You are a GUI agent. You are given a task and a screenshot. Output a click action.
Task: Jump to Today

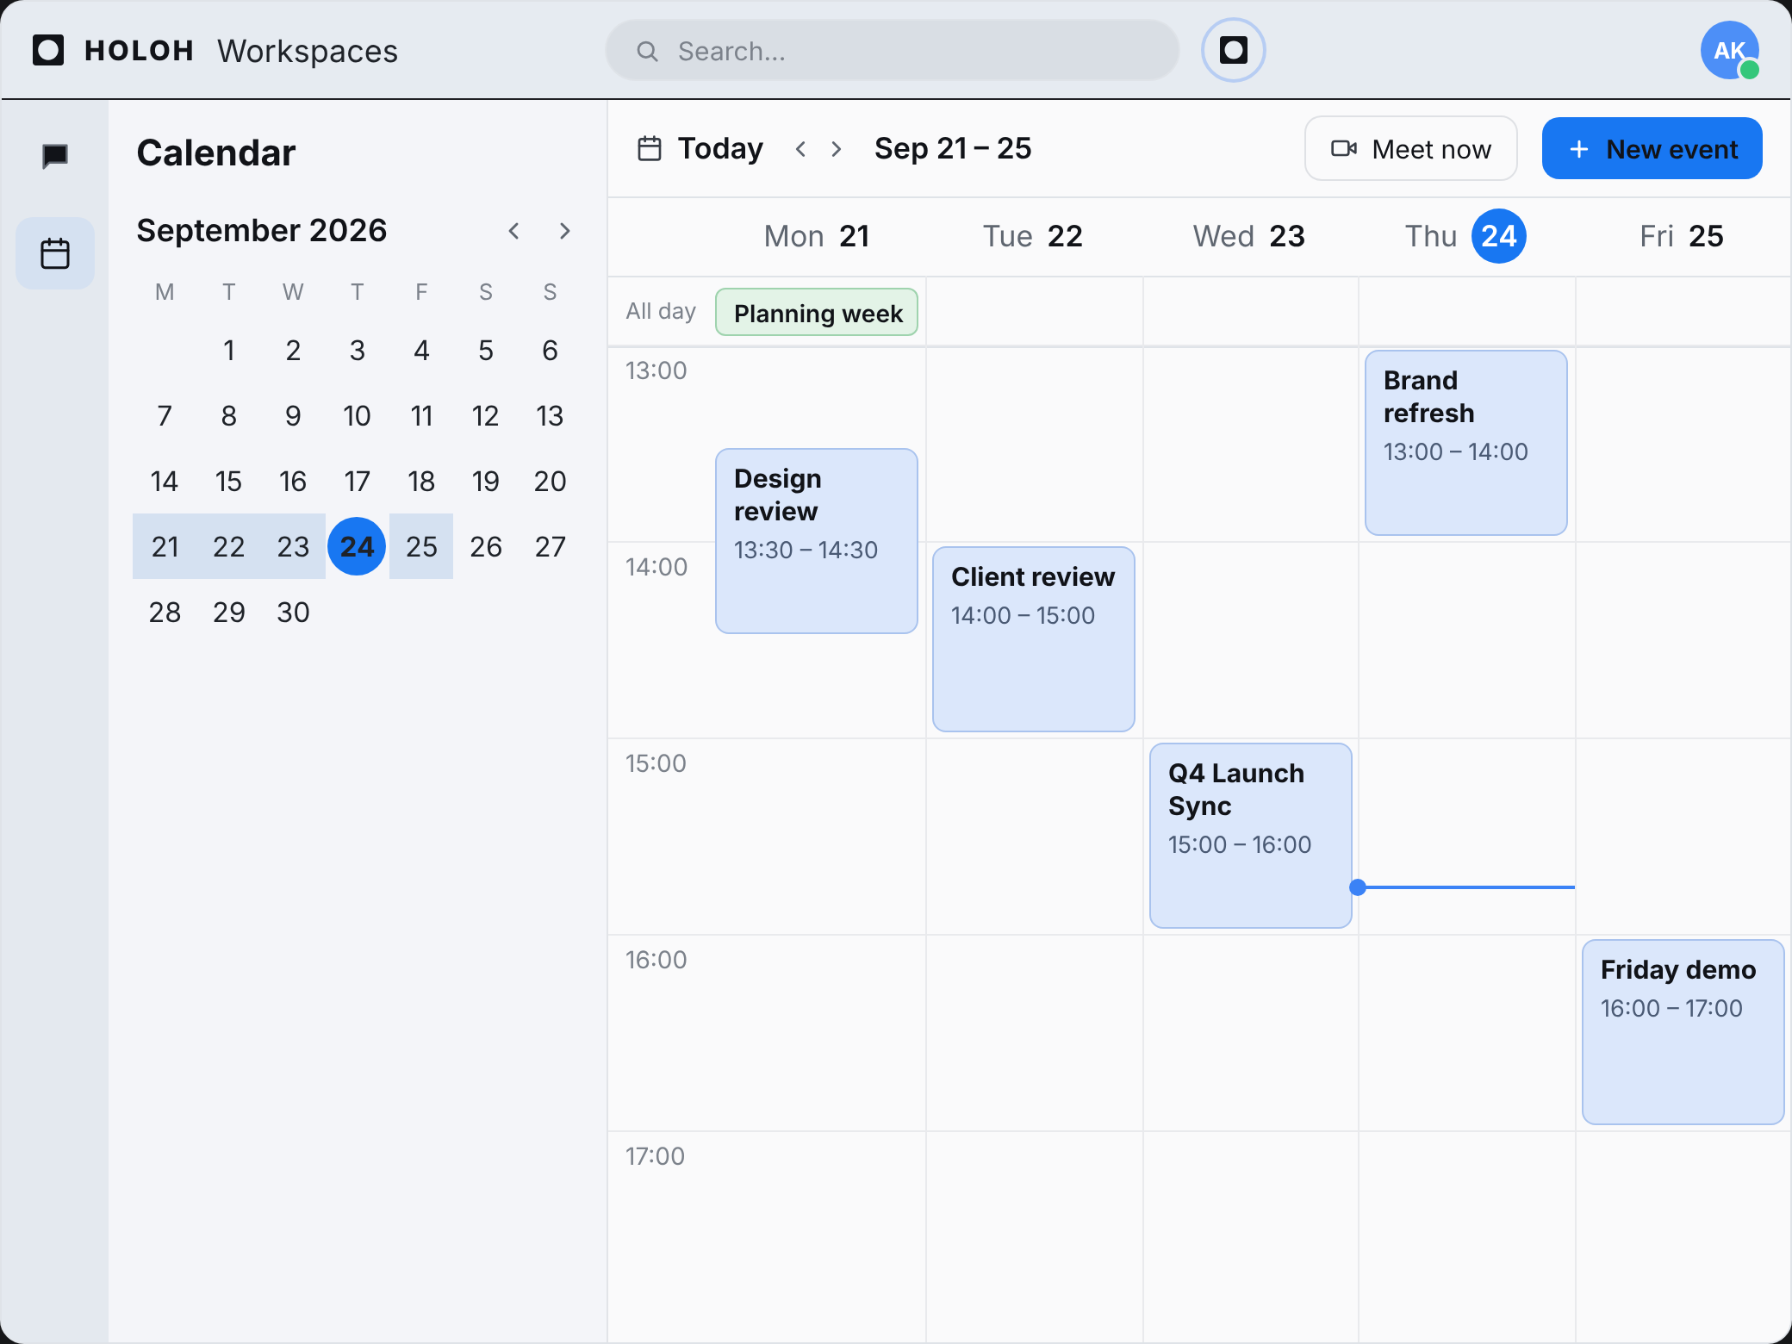(x=700, y=149)
